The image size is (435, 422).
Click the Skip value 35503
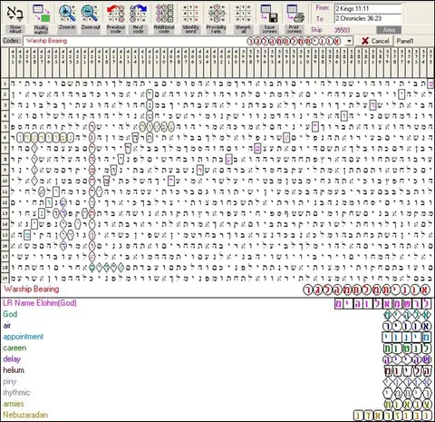[342, 30]
